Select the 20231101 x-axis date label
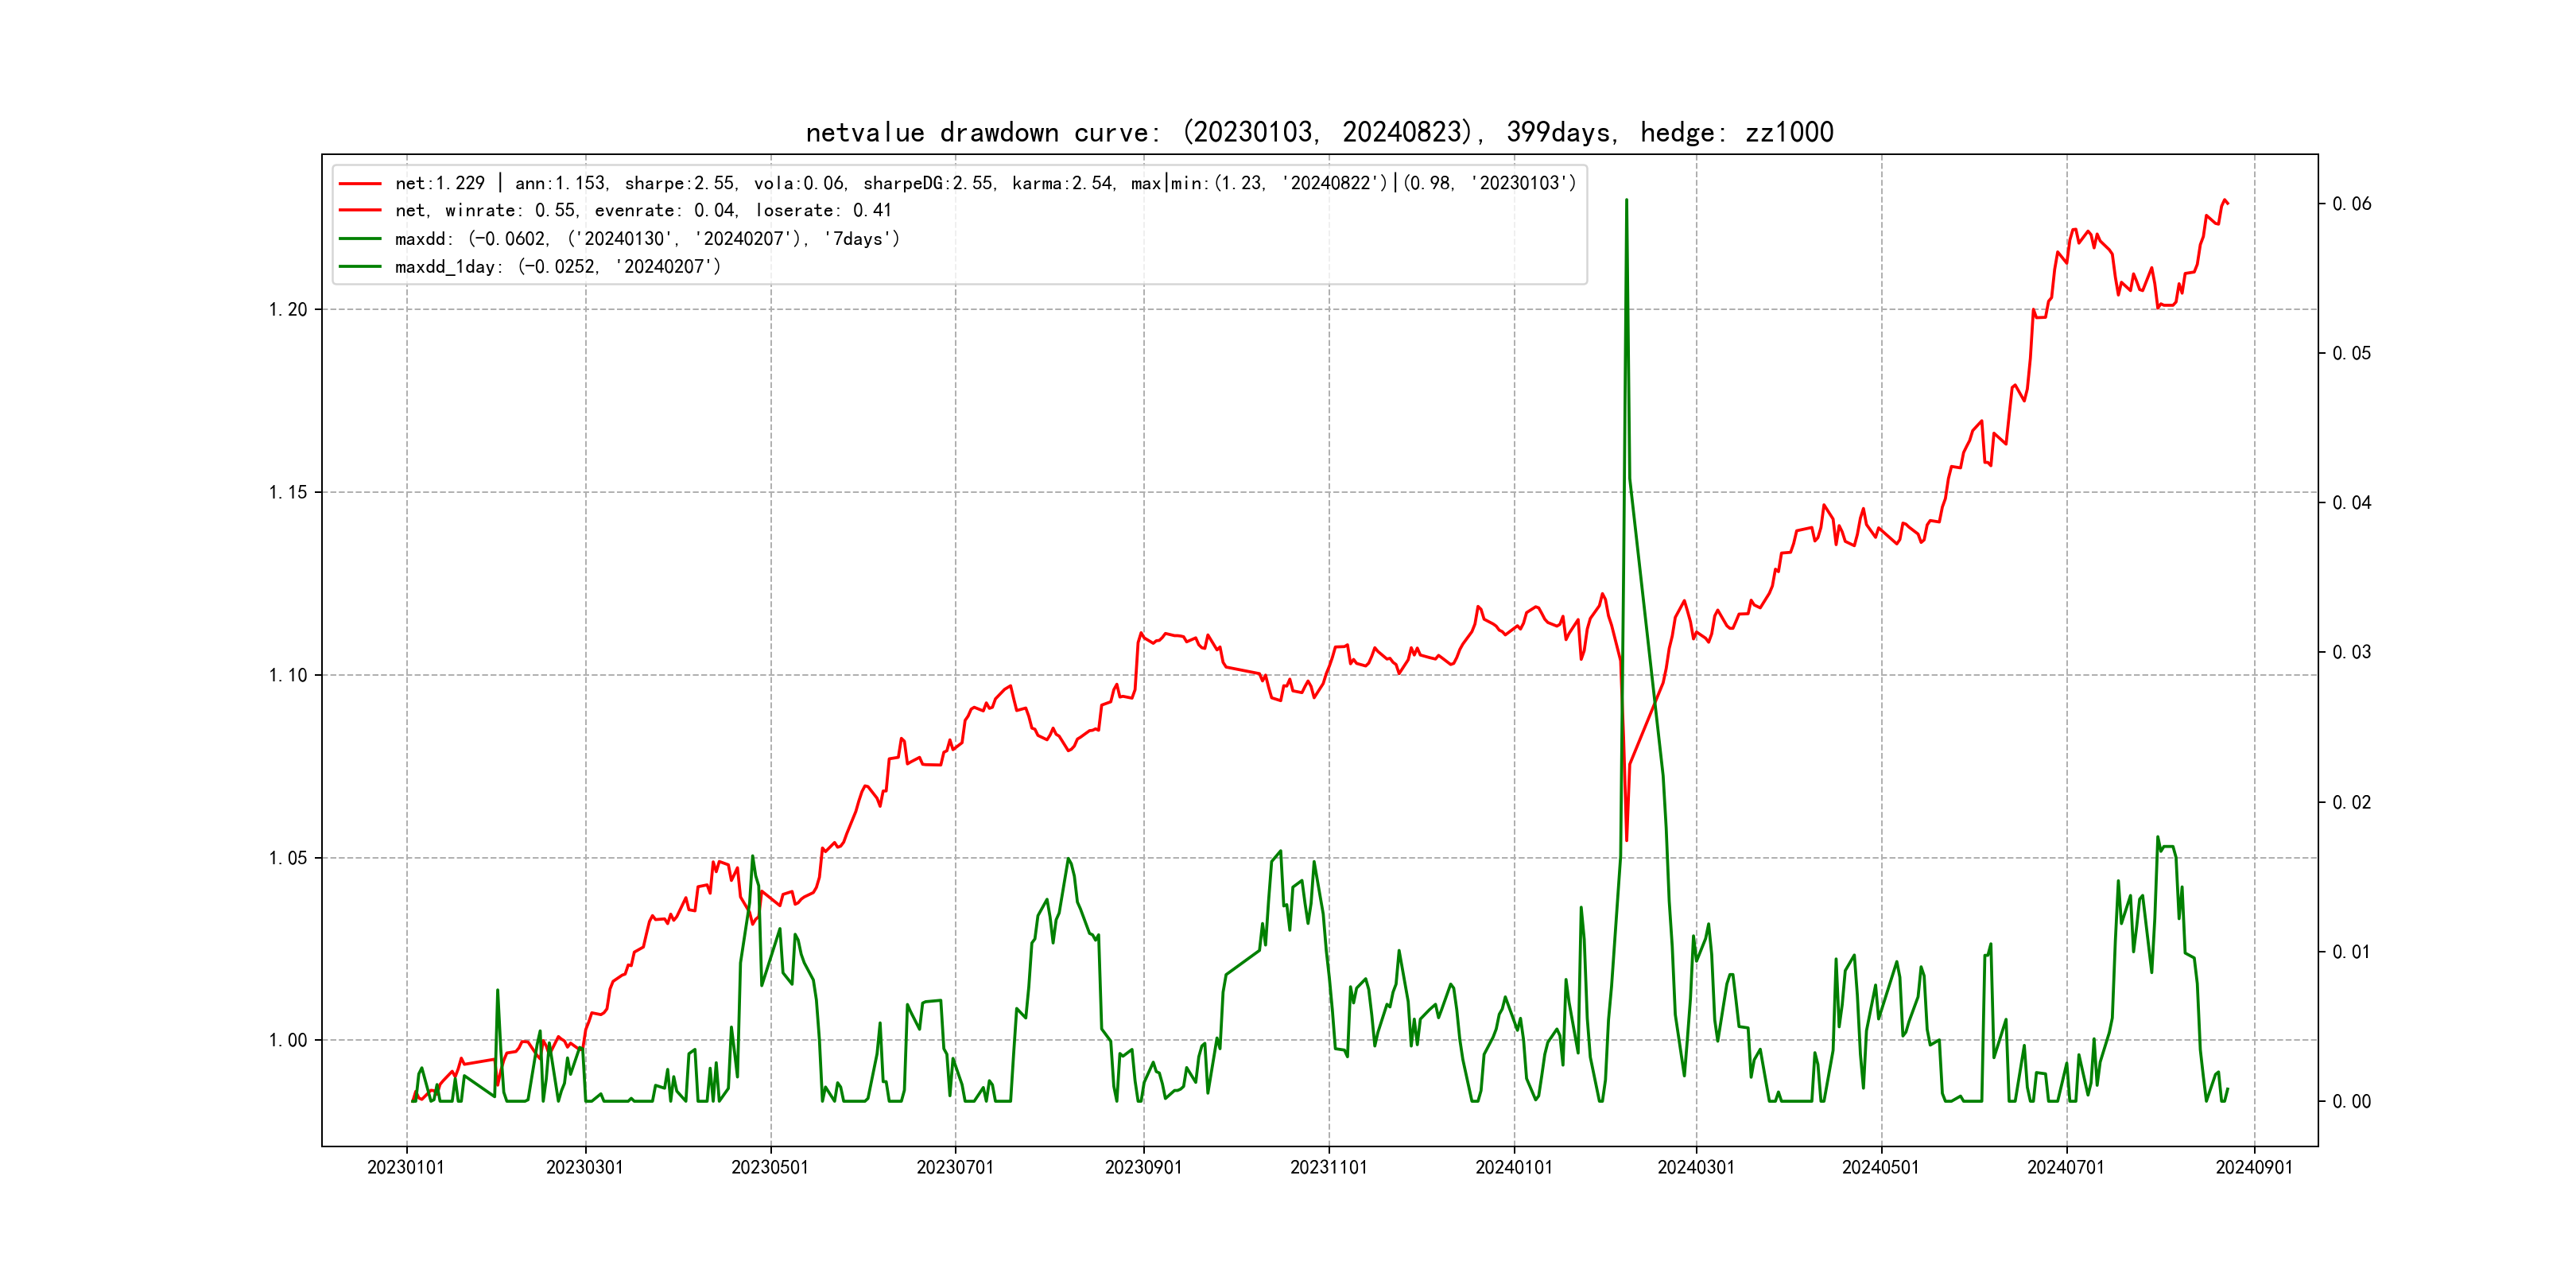This screenshot has height=1288, width=2576. pyautogui.click(x=1328, y=1168)
